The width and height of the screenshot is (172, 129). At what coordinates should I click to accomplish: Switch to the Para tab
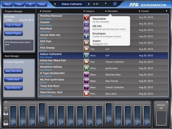pos(19,4)
